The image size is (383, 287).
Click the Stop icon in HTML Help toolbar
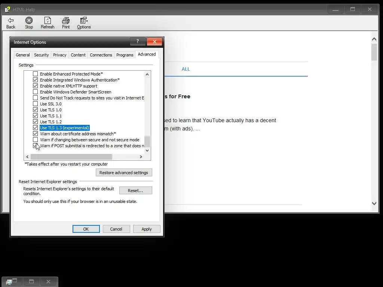coord(29,20)
